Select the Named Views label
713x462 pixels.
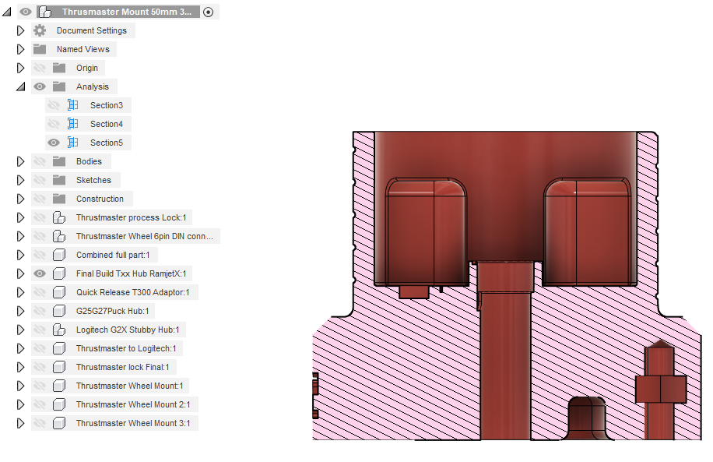click(x=83, y=49)
